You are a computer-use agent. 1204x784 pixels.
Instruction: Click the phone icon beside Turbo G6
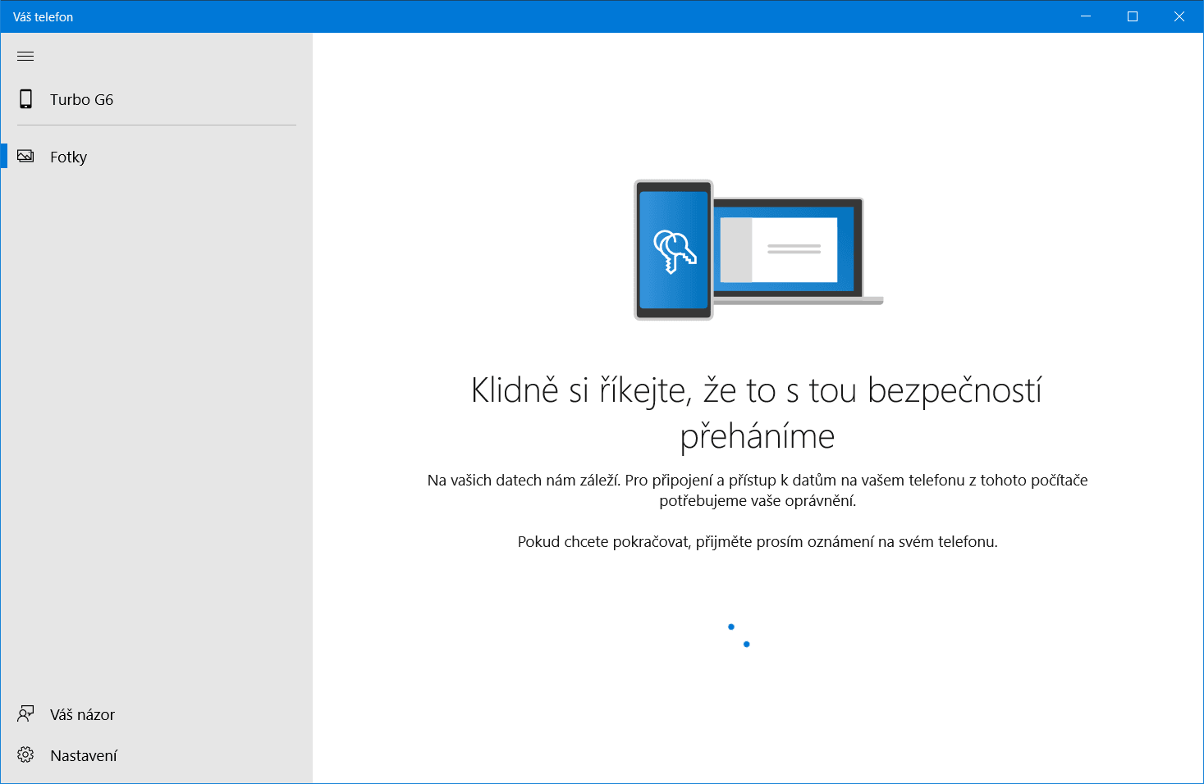tap(25, 99)
